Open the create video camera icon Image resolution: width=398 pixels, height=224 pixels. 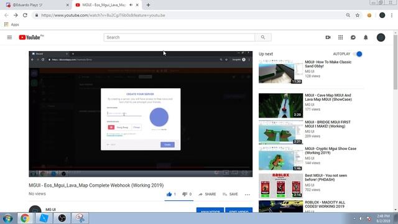pyautogui.click(x=328, y=37)
